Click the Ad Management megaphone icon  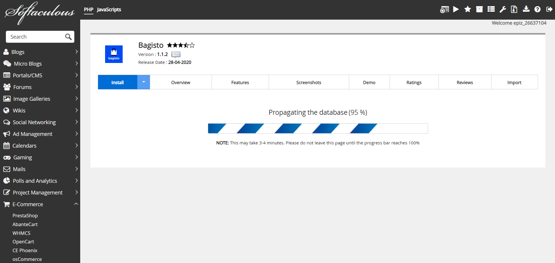pyautogui.click(x=7, y=134)
